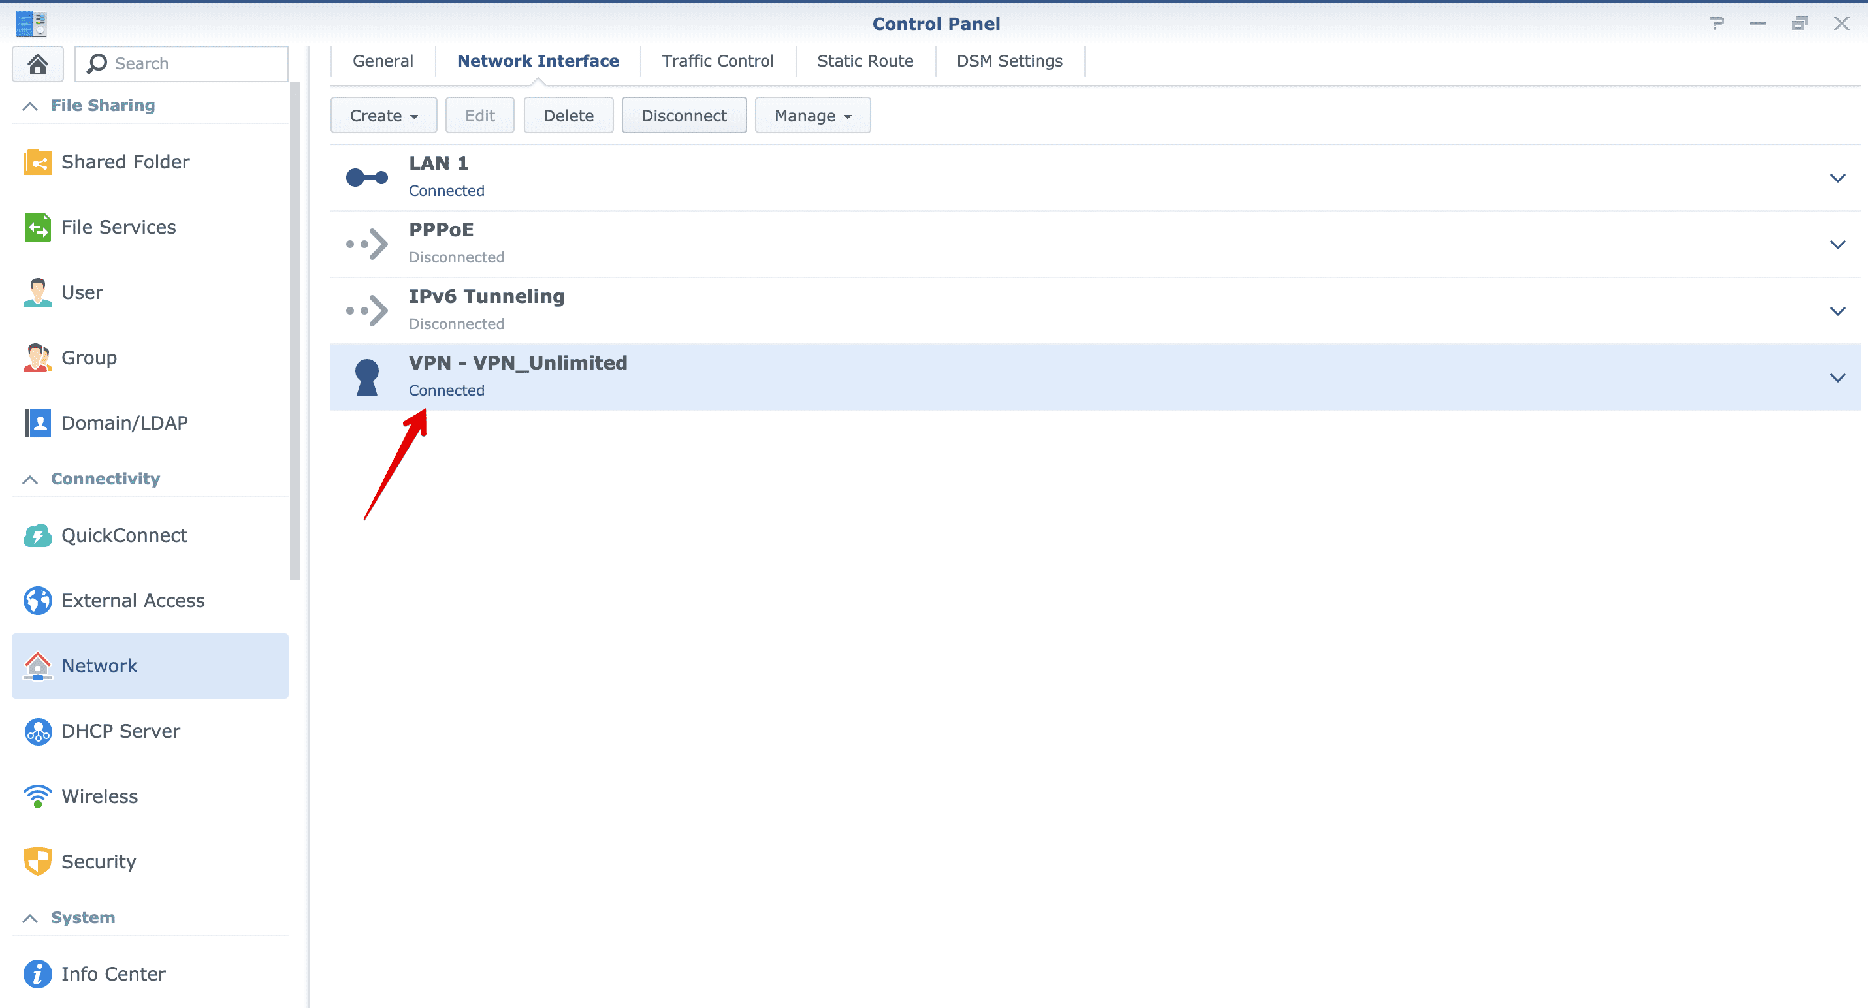Image resolution: width=1868 pixels, height=1008 pixels.
Task: Open User settings from sidebar
Action: pos(38,292)
